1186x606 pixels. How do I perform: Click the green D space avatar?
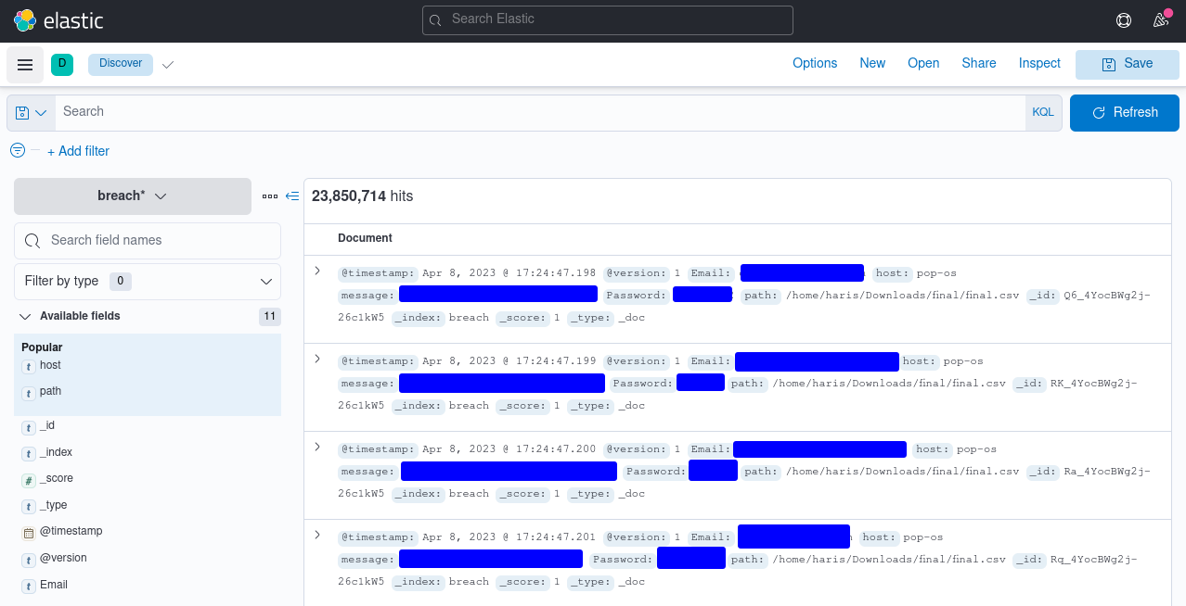tap(62, 64)
